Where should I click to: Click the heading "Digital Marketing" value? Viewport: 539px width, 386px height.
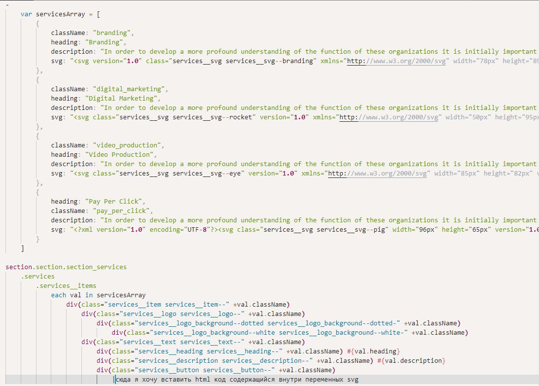[x=121, y=99]
